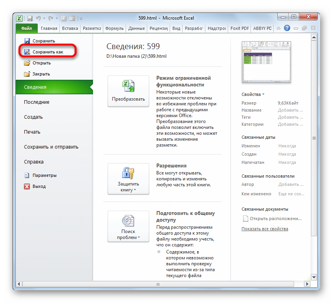
Task: Switch to the File (Файл) tab
Action: tap(27, 28)
